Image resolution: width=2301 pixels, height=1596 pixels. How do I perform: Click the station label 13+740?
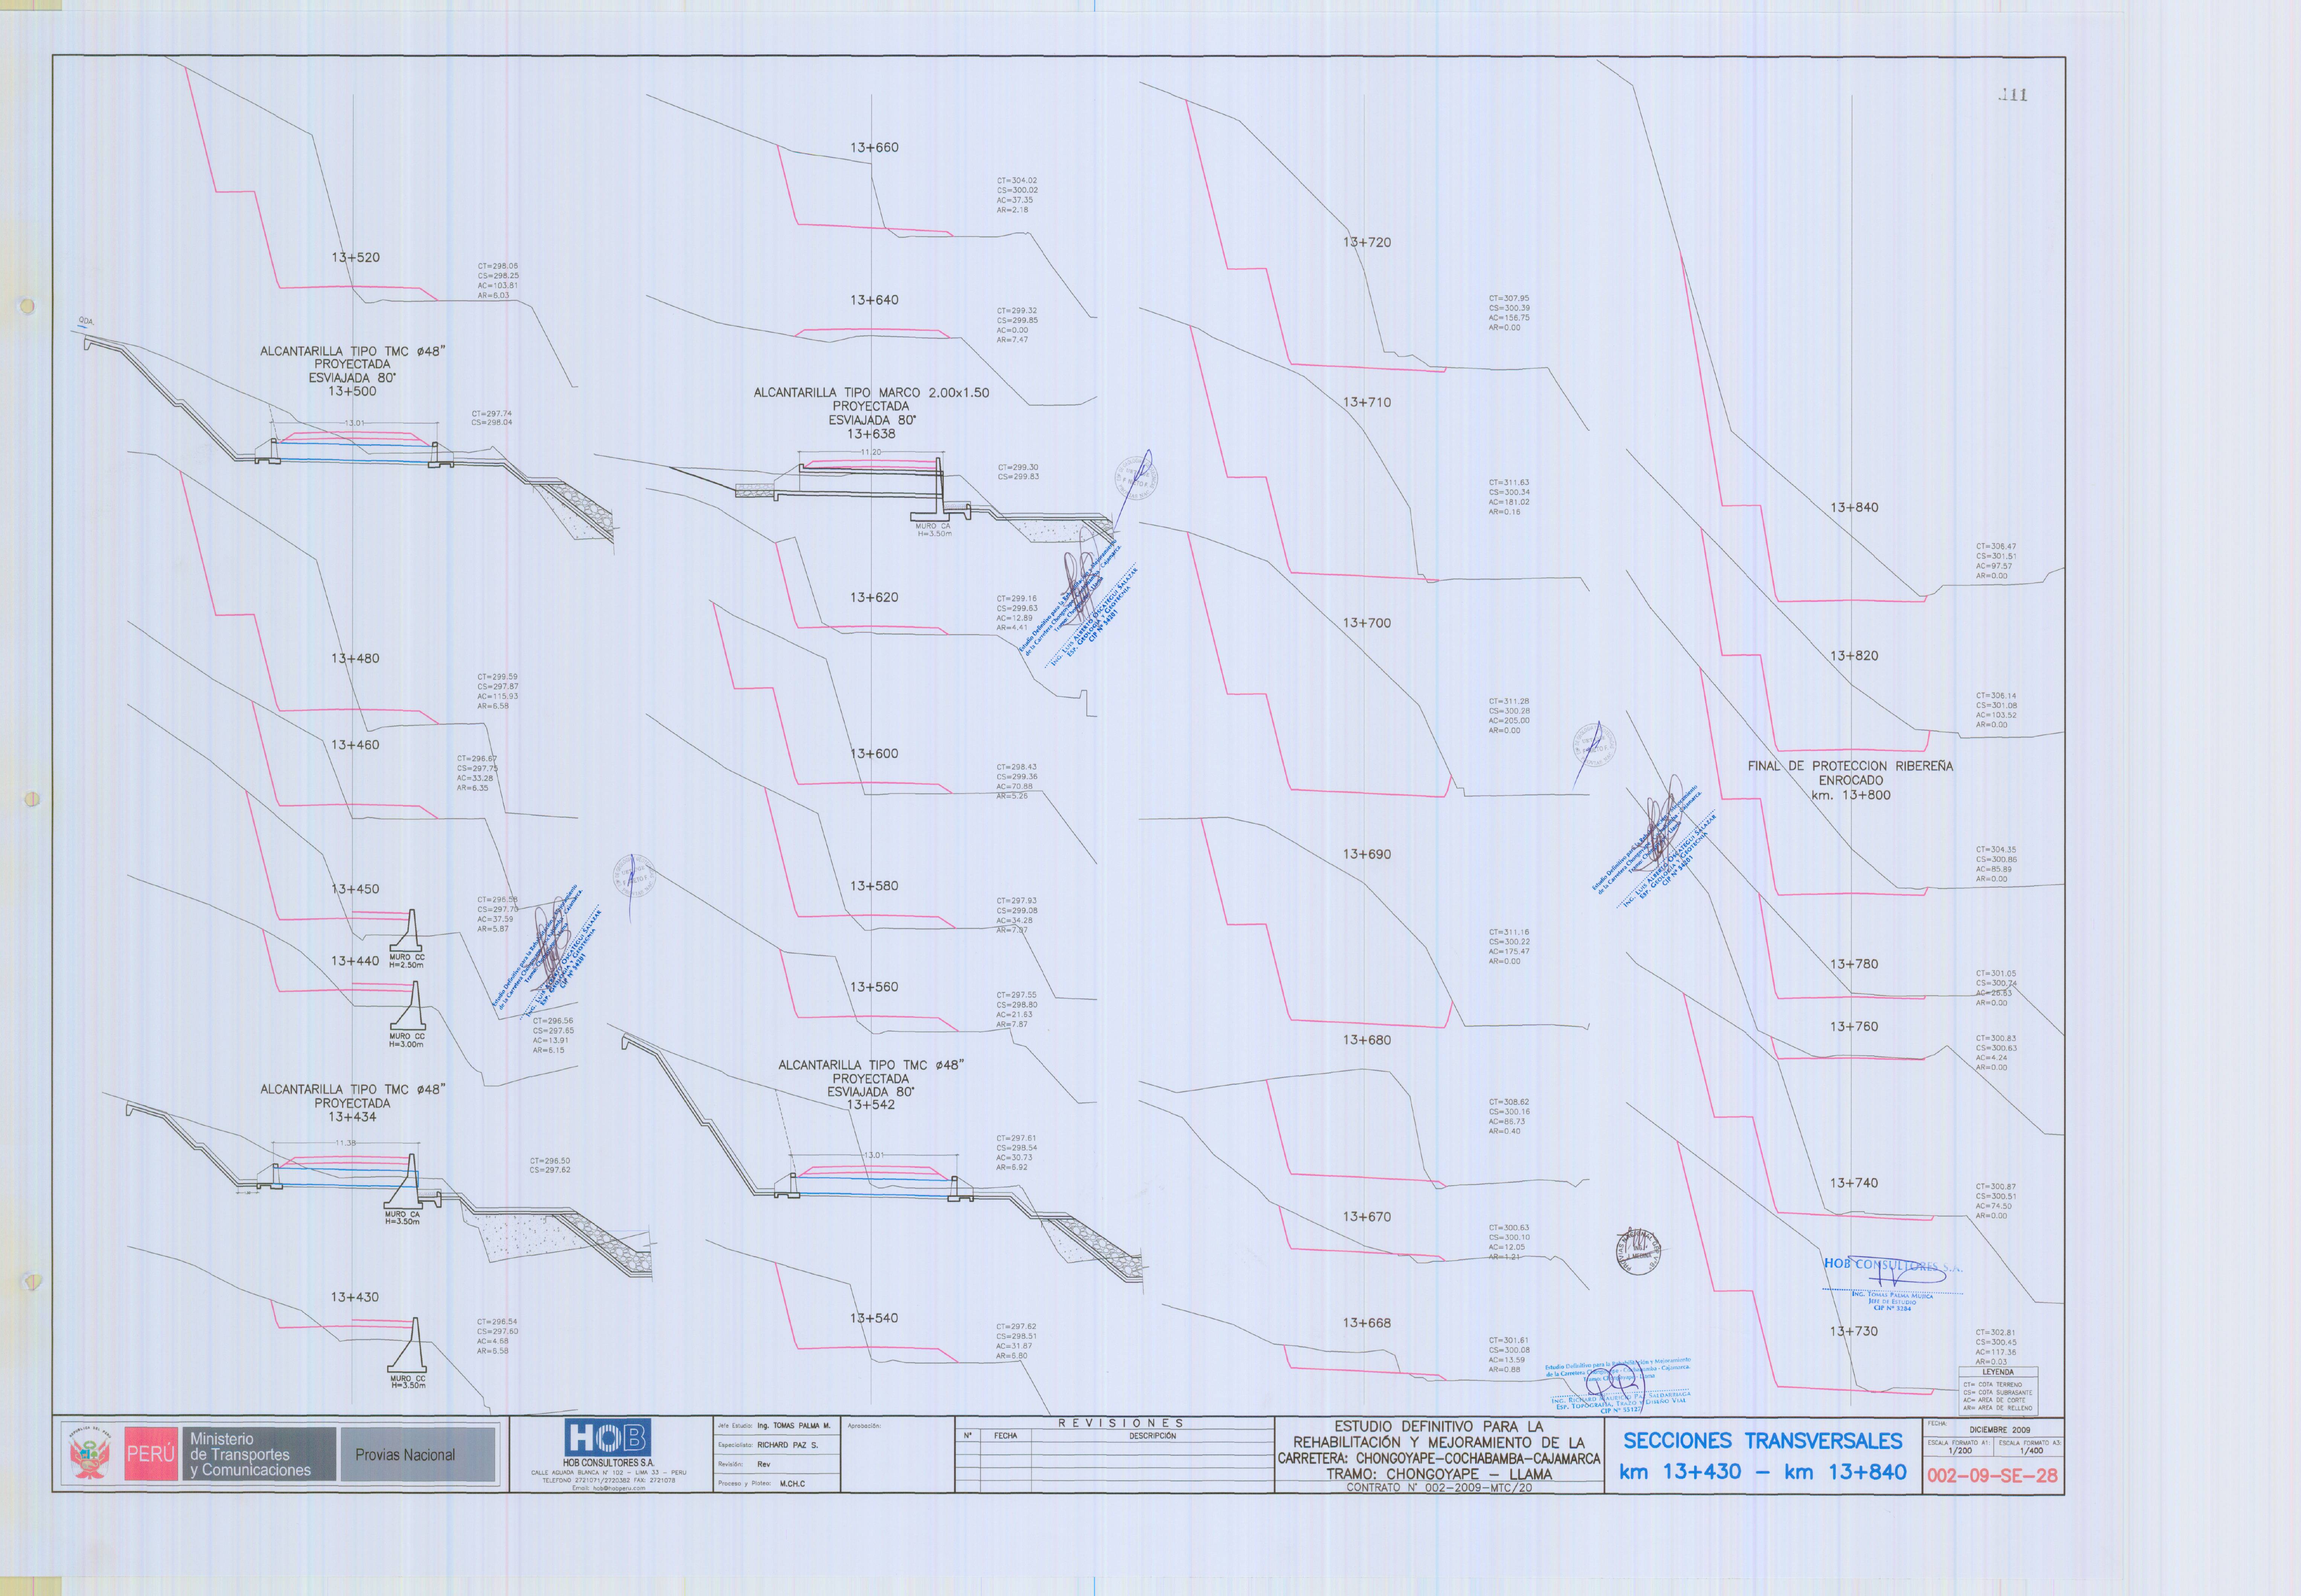tap(1854, 1183)
